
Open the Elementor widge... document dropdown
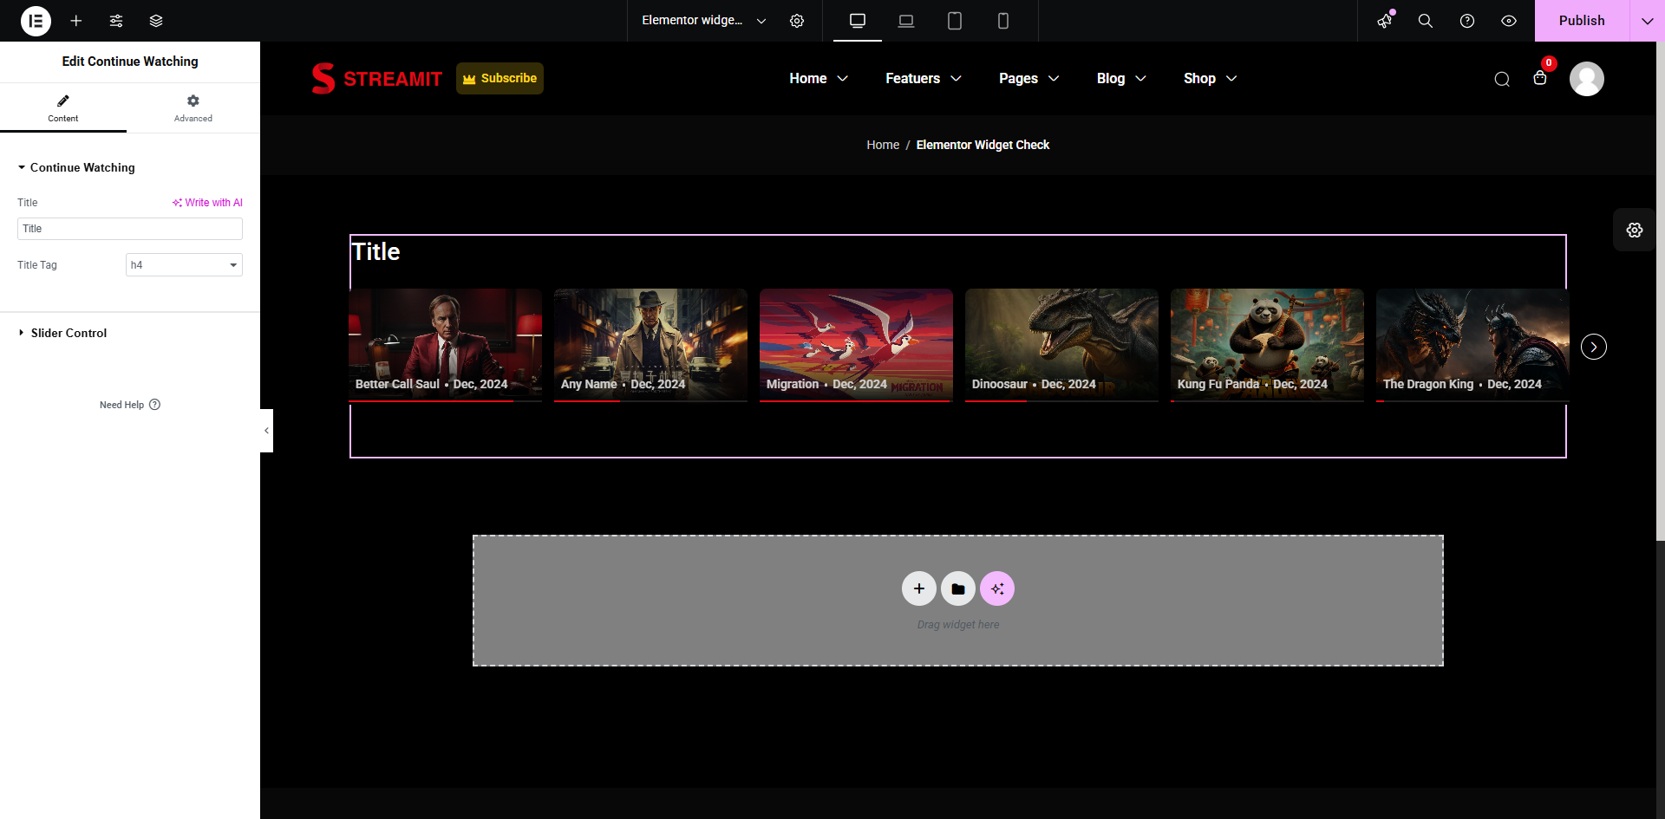[x=703, y=21]
